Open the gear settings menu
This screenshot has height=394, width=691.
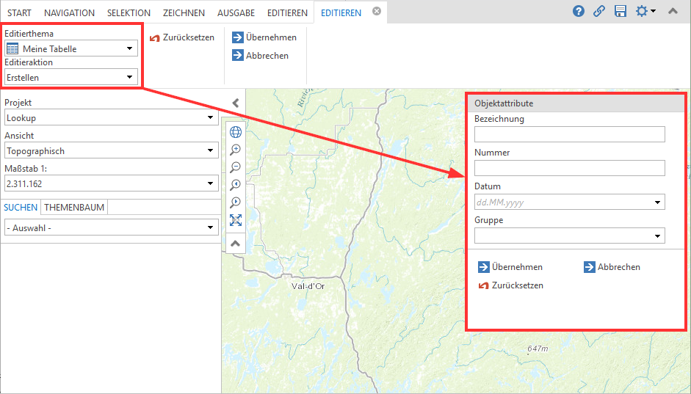[645, 12]
